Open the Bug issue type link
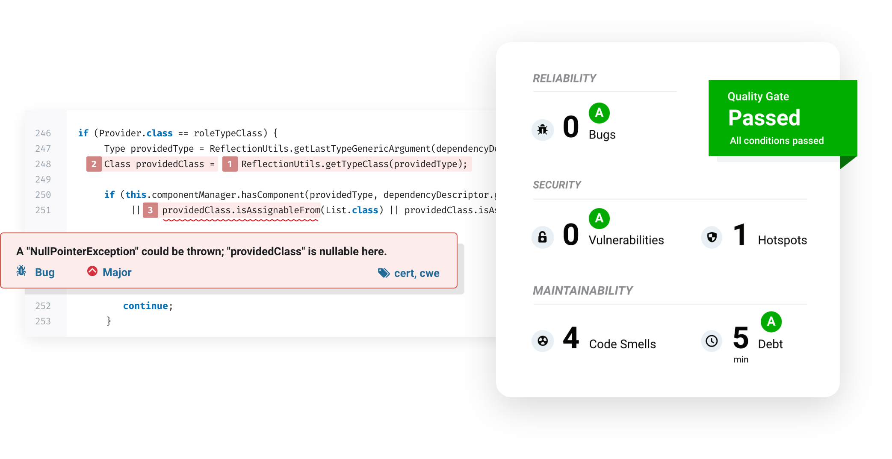Viewport: 892px width, 459px height. tap(44, 272)
